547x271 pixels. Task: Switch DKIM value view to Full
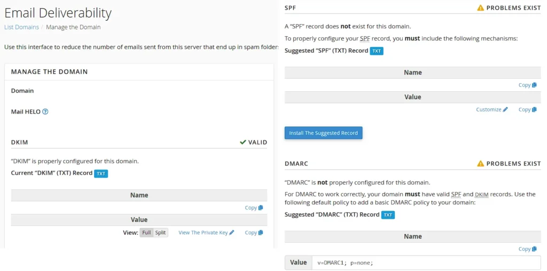[146, 233]
